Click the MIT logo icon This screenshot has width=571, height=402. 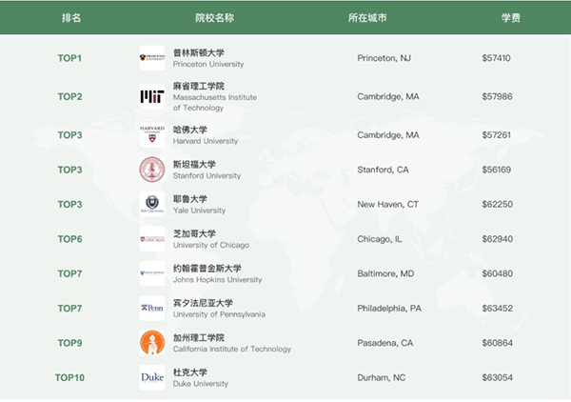(152, 96)
